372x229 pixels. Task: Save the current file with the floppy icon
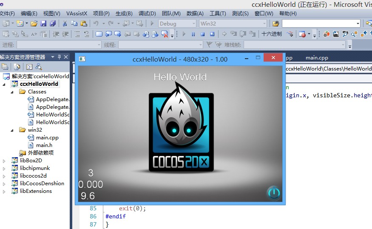coord(43,23)
